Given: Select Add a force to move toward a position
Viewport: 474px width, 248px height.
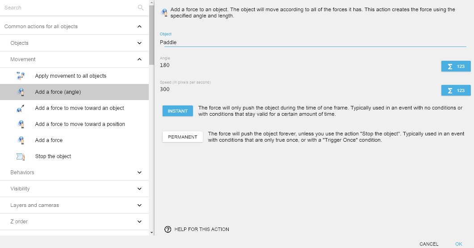Looking at the screenshot, I should coord(80,124).
